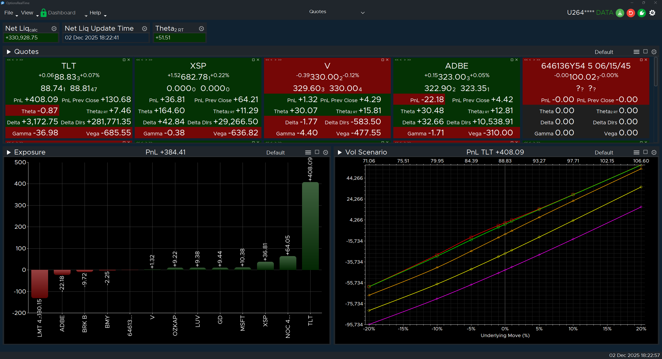Click the green plug connection icon
The width and height of the screenshot is (662, 359).
pos(642,13)
